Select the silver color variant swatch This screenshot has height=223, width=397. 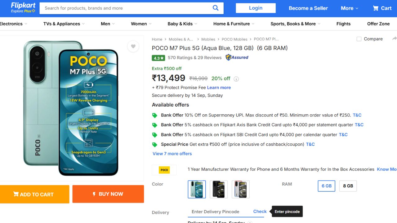click(241, 189)
